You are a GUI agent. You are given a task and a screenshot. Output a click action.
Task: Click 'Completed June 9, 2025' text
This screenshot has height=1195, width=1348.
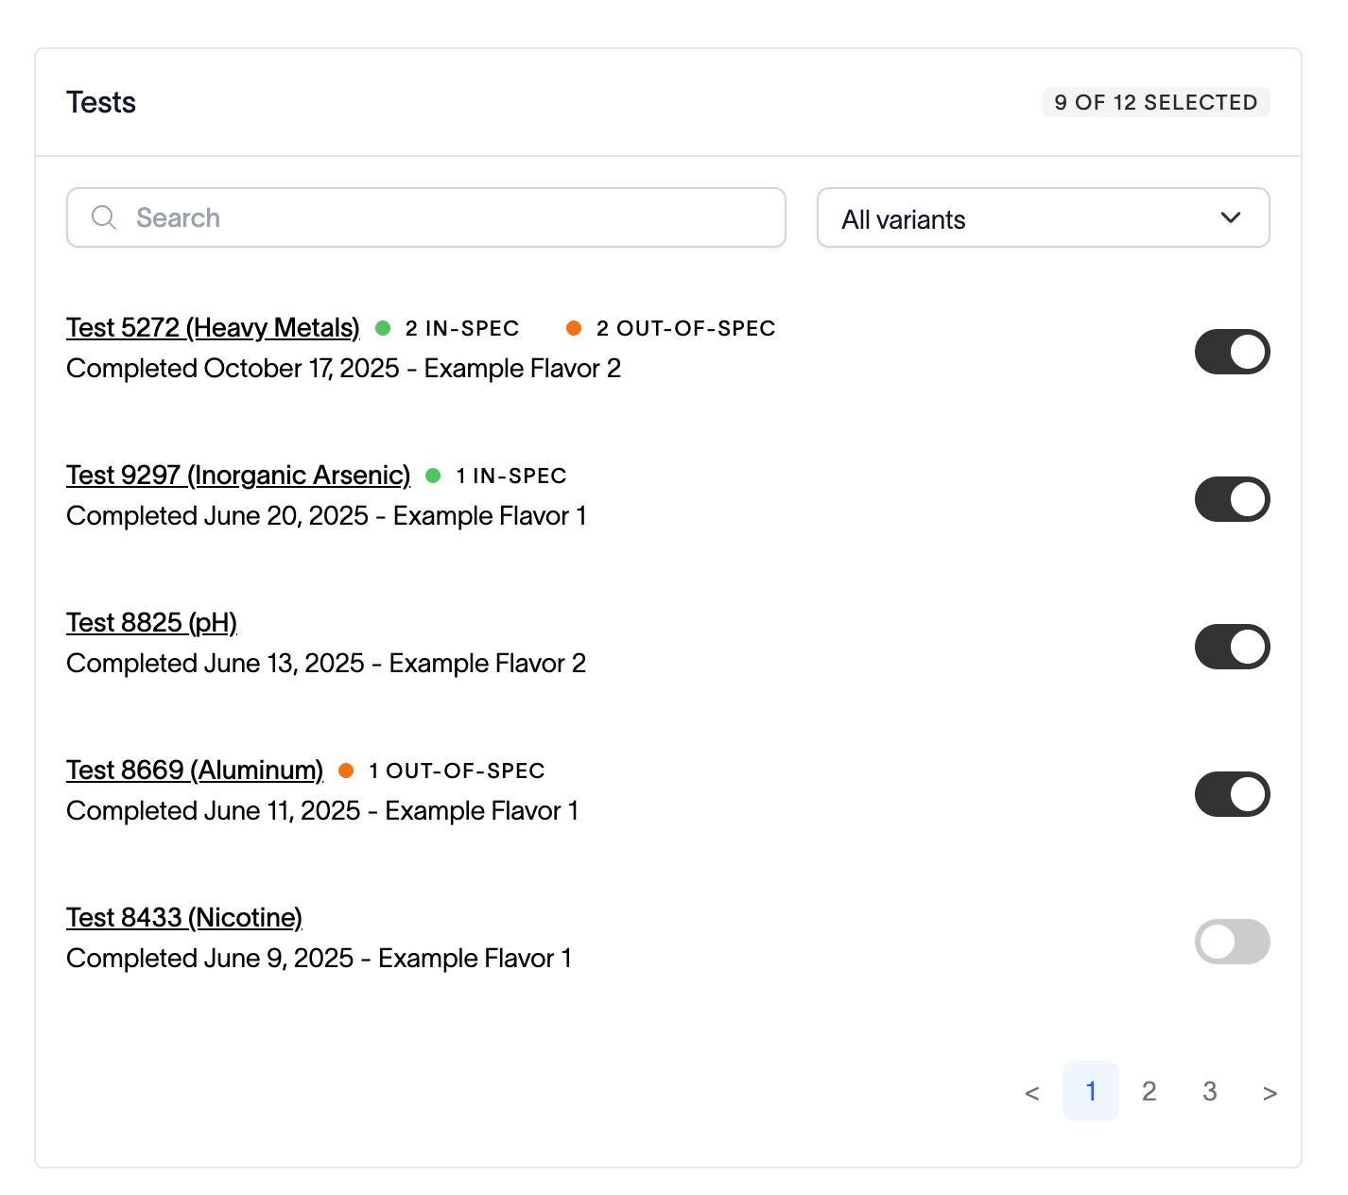pos(210,958)
